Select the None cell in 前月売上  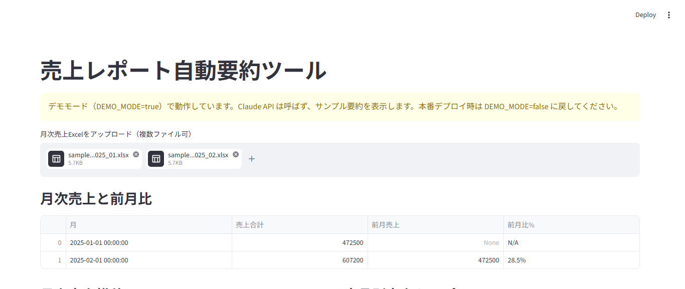436,242
